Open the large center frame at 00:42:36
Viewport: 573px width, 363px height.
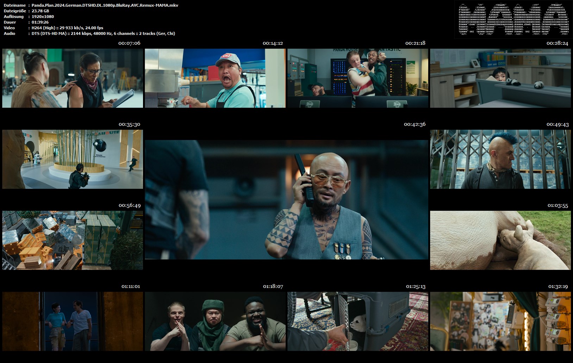(x=286, y=200)
